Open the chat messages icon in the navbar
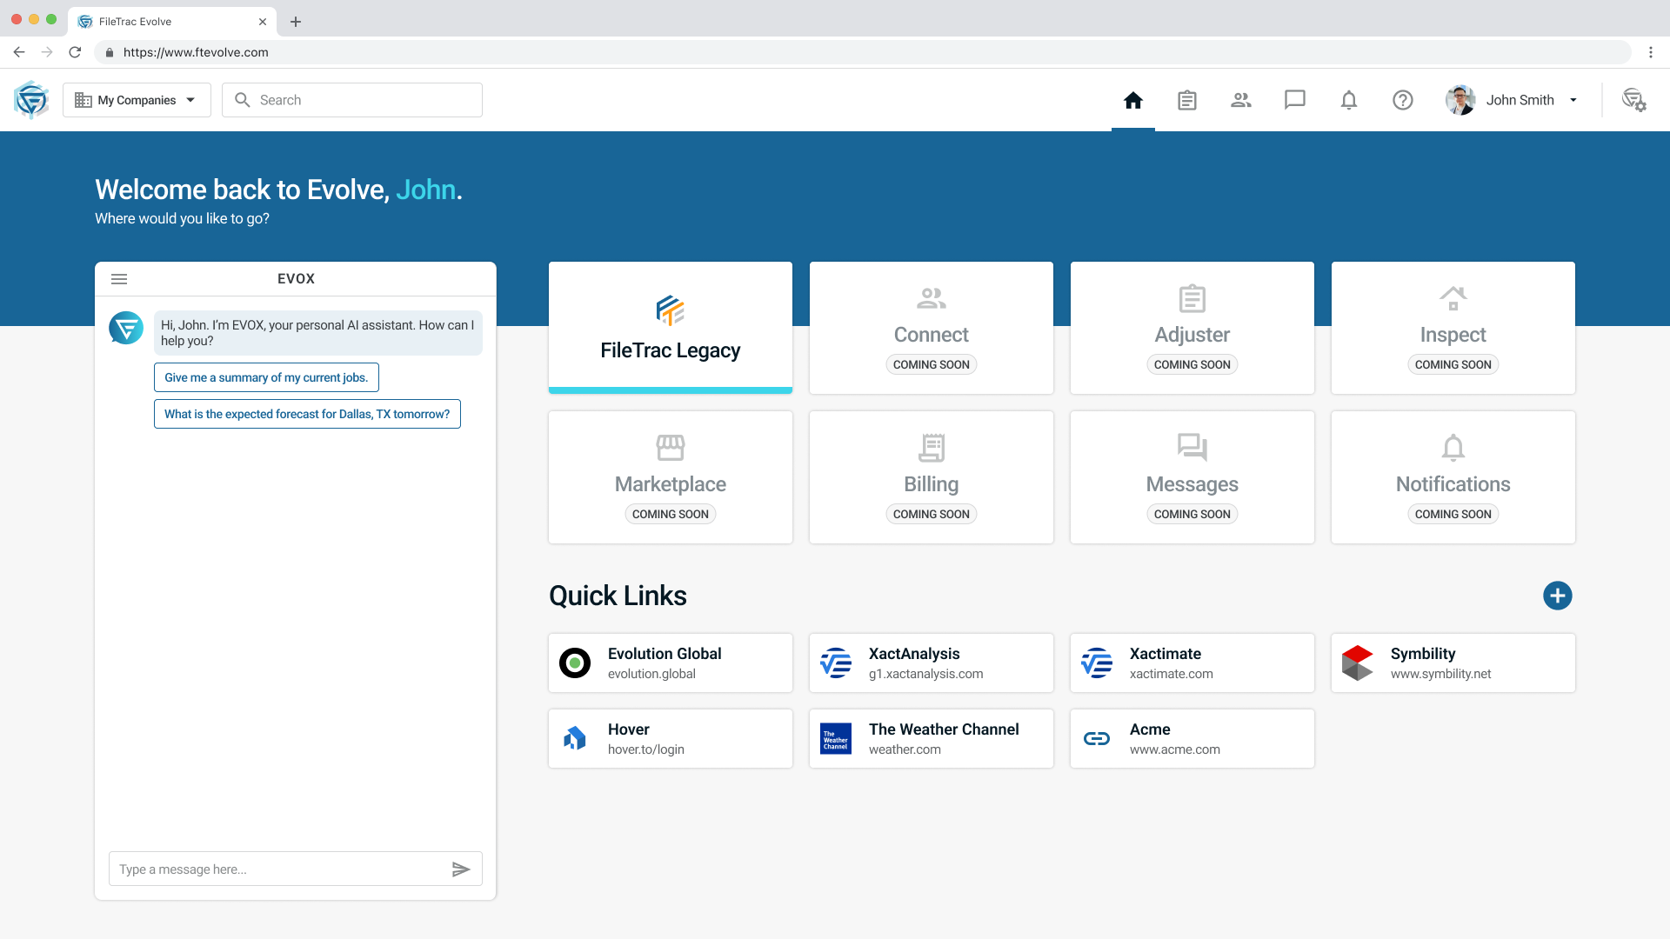The image size is (1670, 939). click(1295, 100)
